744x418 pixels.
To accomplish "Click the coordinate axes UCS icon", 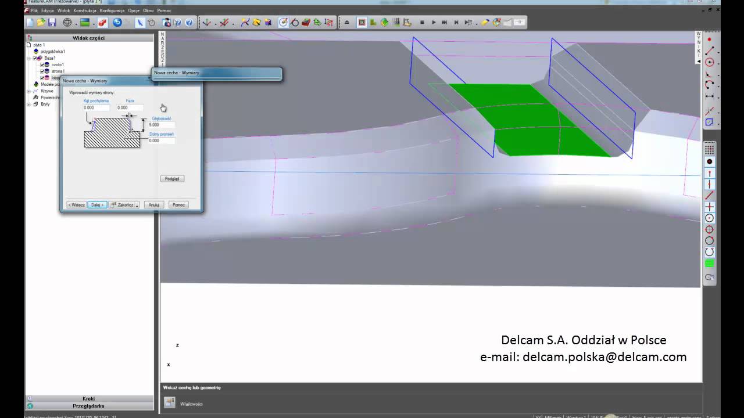I will [x=206, y=23].
